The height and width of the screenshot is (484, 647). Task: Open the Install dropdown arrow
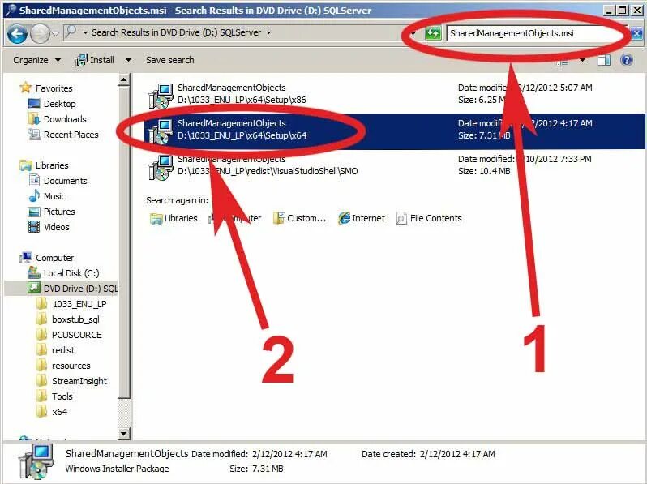click(128, 60)
